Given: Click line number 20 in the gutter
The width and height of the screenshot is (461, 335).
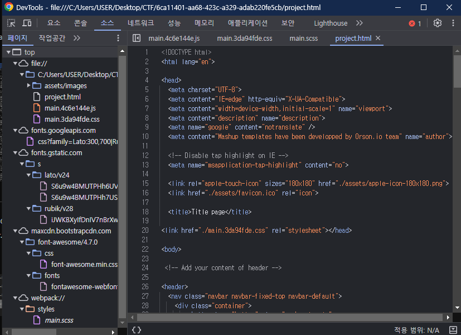Looking at the screenshot, I should pyautogui.click(x=145, y=230).
